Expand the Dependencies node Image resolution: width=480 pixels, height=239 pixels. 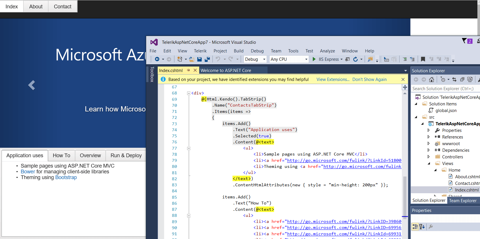[x=429, y=150]
